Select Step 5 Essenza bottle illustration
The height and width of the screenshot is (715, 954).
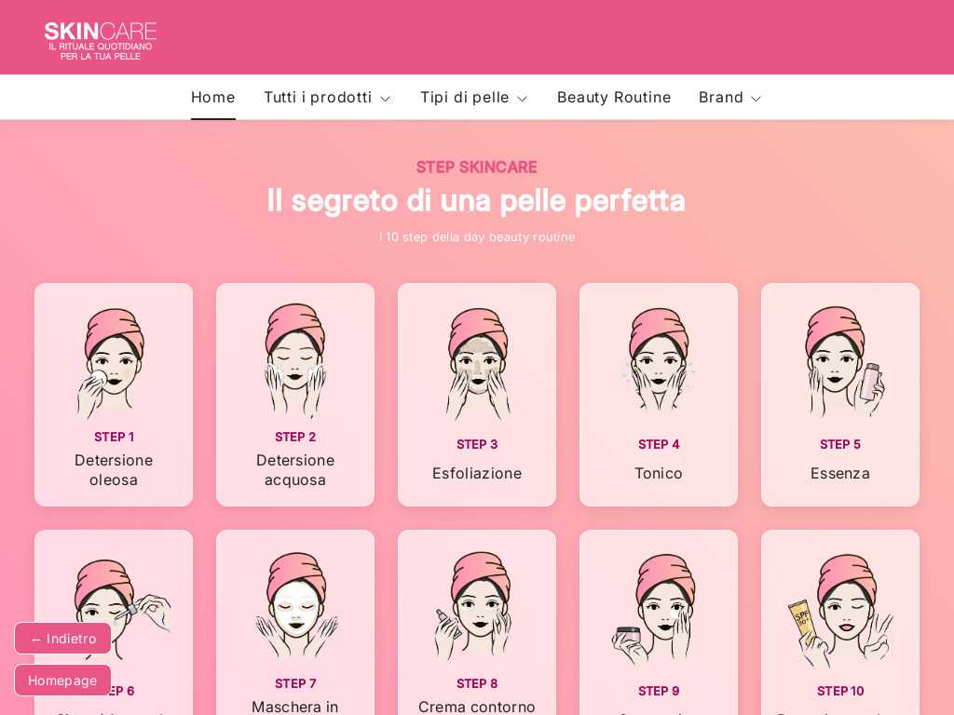tap(845, 362)
